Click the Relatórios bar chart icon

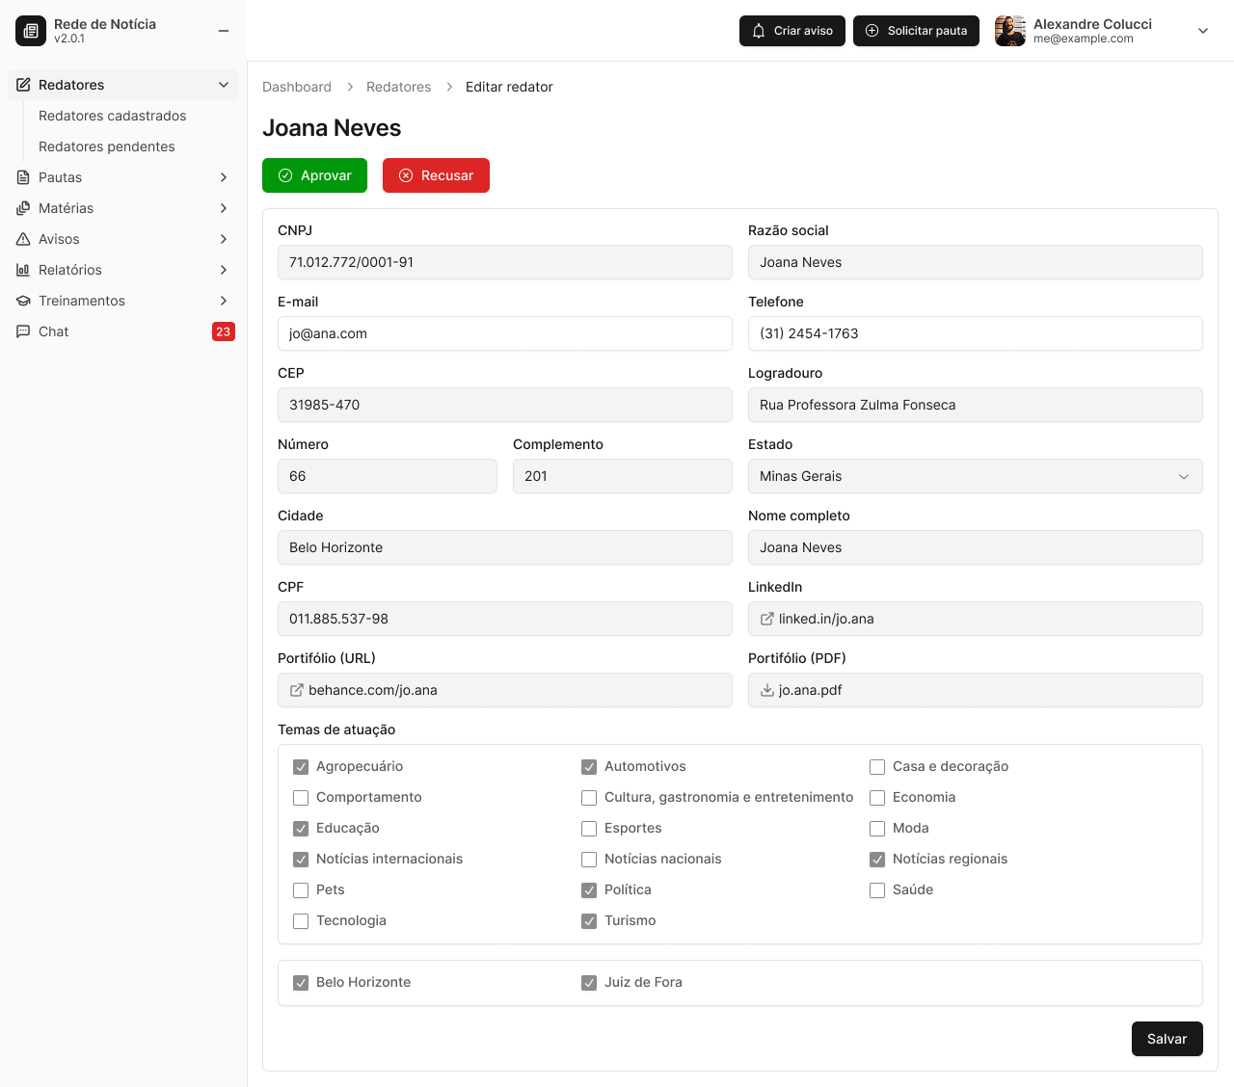tap(23, 270)
